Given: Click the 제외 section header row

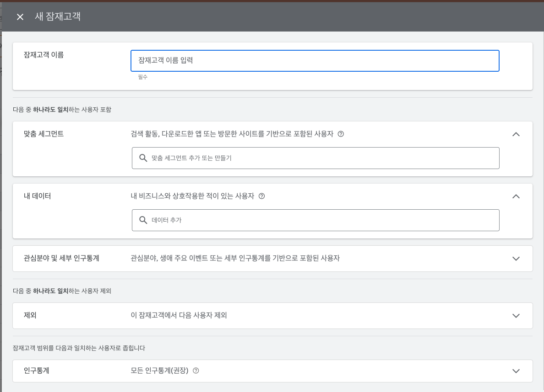Looking at the screenshot, I should 272,315.
